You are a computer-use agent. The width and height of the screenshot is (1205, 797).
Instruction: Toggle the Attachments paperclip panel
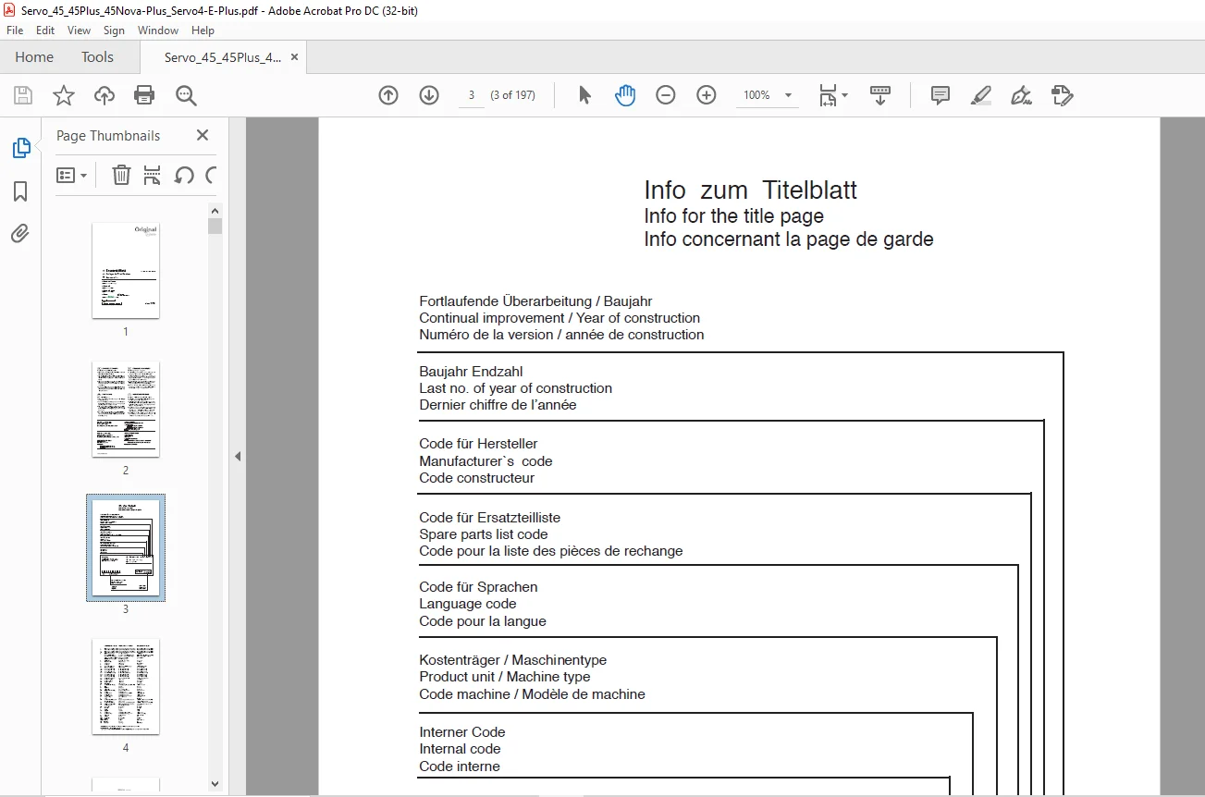coord(20,233)
